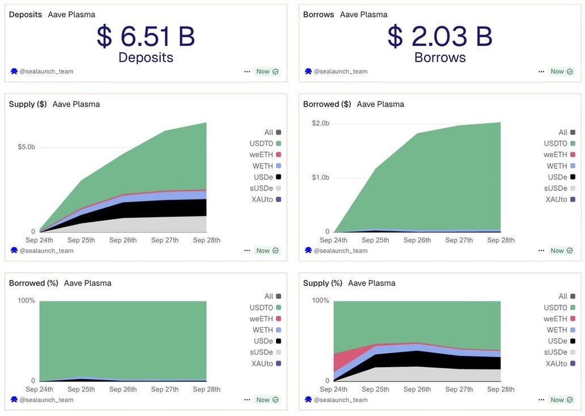
Task: Click the sealaunch_team avatar icon on the Borrowed ($) card
Action: coord(308,251)
